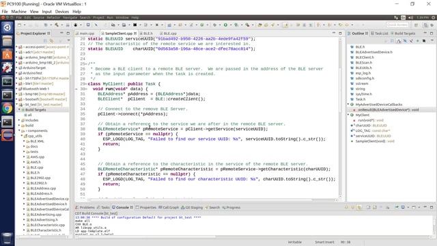Collapse the MyClient class at line 29
This screenshot has width=437, height=246.
[x=86, y=84]
